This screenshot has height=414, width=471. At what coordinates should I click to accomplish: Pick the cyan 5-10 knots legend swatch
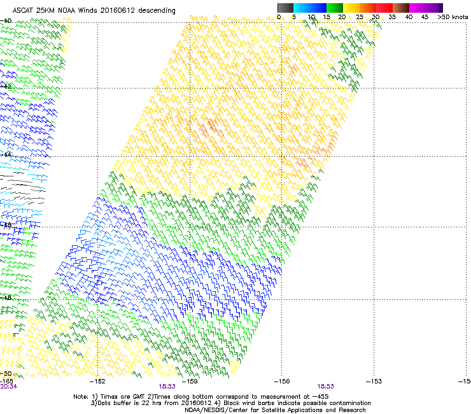pyautogui.click(x=302, y=8)
